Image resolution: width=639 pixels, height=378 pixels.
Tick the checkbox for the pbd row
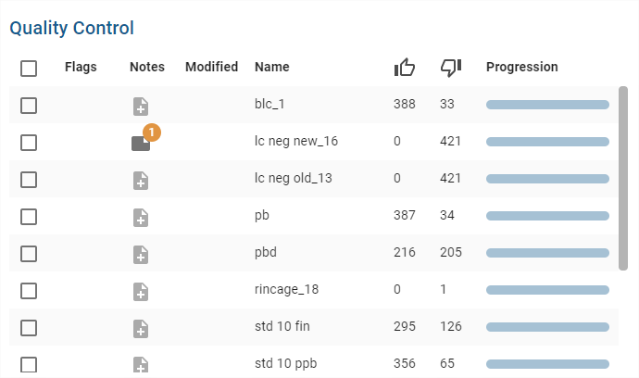[x=29, y=253]
